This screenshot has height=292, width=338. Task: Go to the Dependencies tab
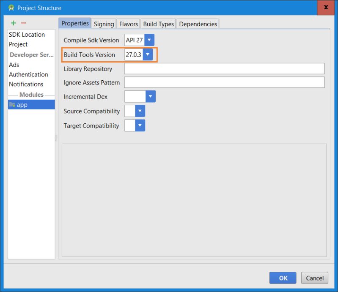(198, 24)
